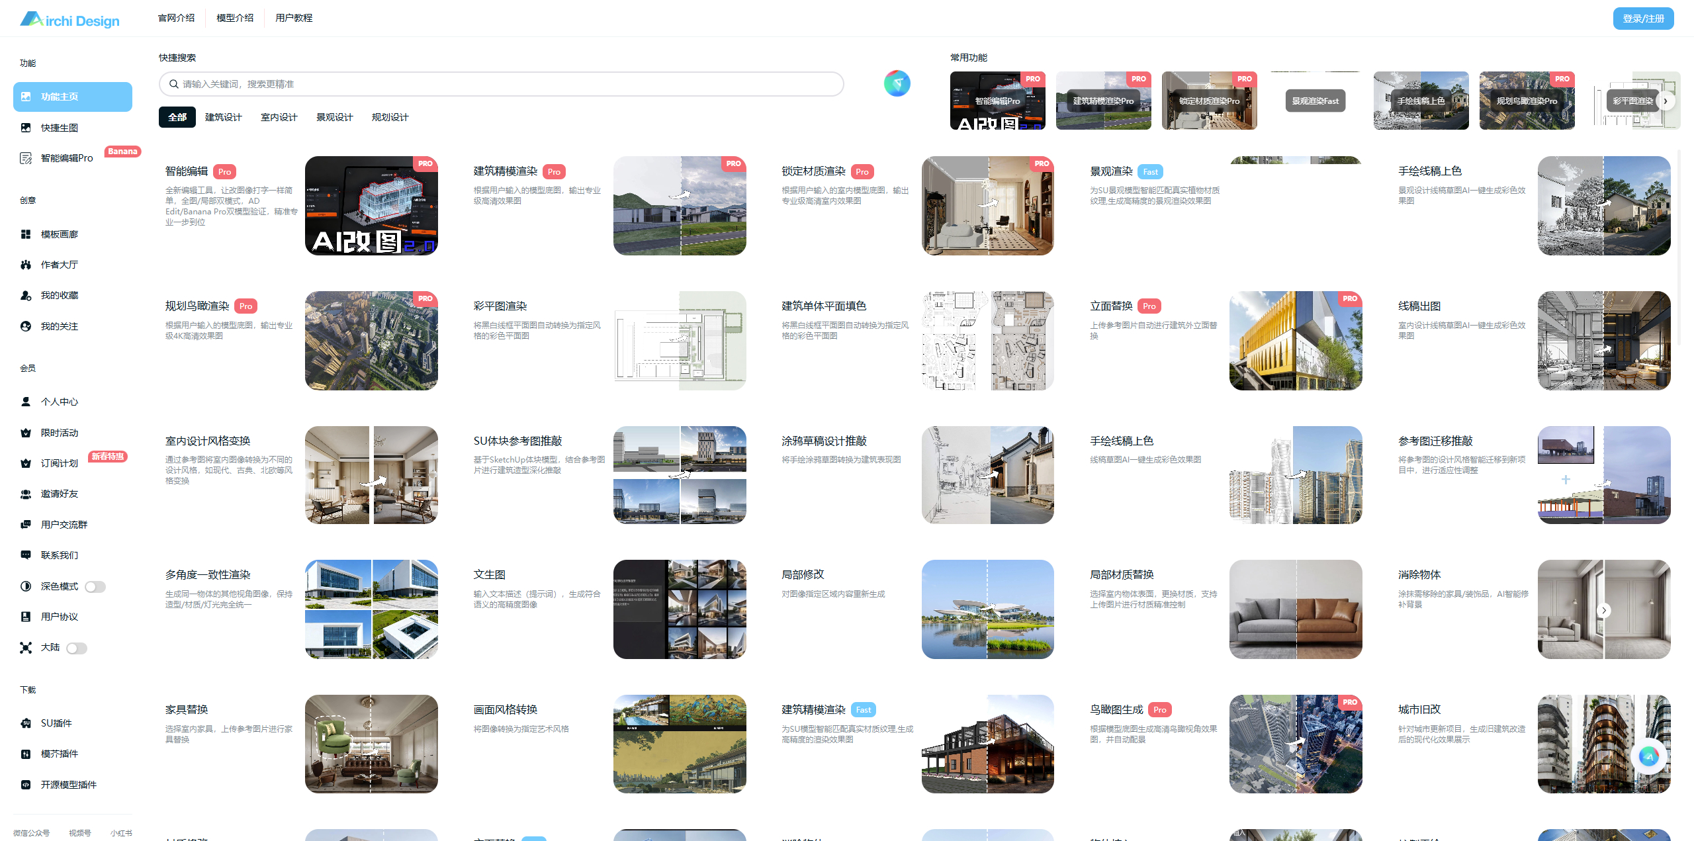Image resolution: width=1694 pixels, height=841 pixels.
Task: Click the 登录/注册 button
Action: tap(1642, 19)
